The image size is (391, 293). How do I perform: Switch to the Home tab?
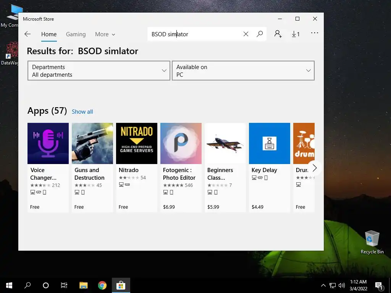49,34
